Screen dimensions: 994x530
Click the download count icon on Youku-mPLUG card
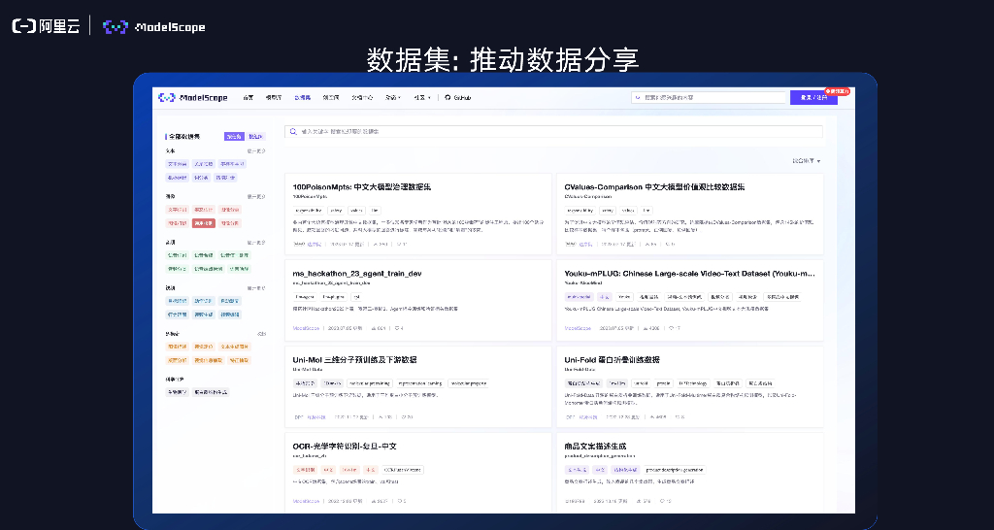(x=642, y=329)
